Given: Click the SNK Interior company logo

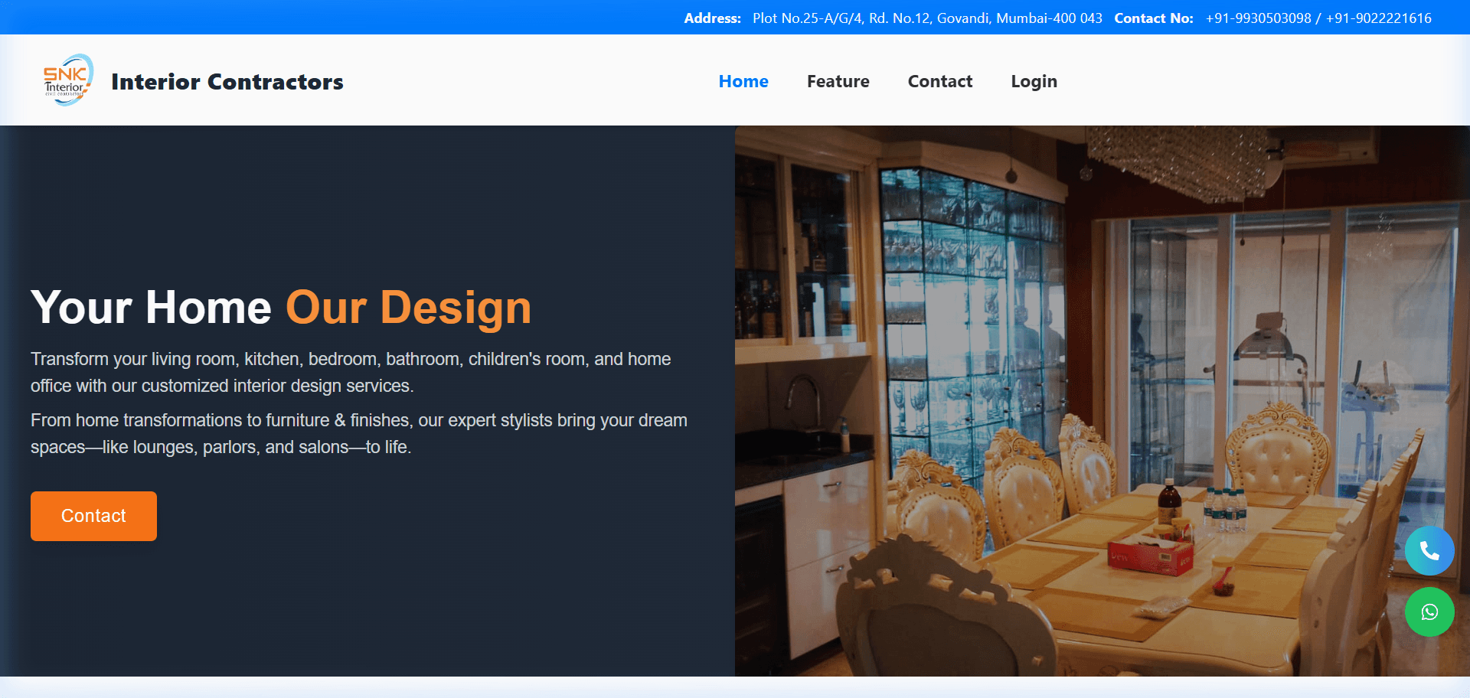Looking at the screenshot, I should pos(68,80).
